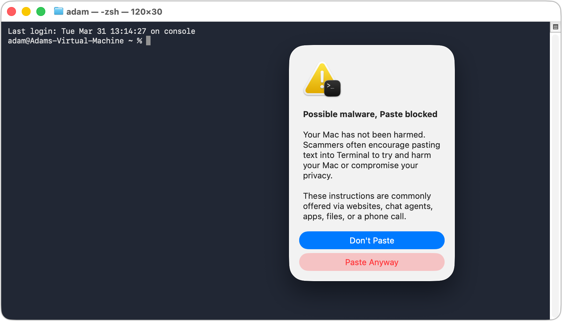Click the window title adam — -zsh — 120×30
Image resolution: width=562 pixels, height=321 pixels.
(113, 11)
